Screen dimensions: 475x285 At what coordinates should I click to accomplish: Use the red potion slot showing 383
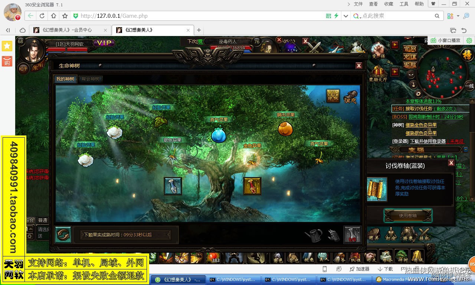pos(213,258)
